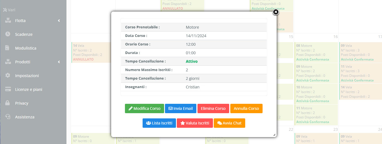Click the Attivo status value
The width and height of the screenshot is (382, 144).
192,61
